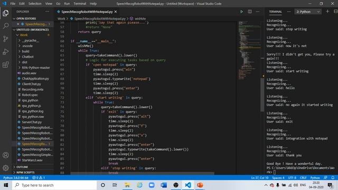The image size is (338, 190).
Task: Open Cortana circle on taskbar
Action: [103, 185]
